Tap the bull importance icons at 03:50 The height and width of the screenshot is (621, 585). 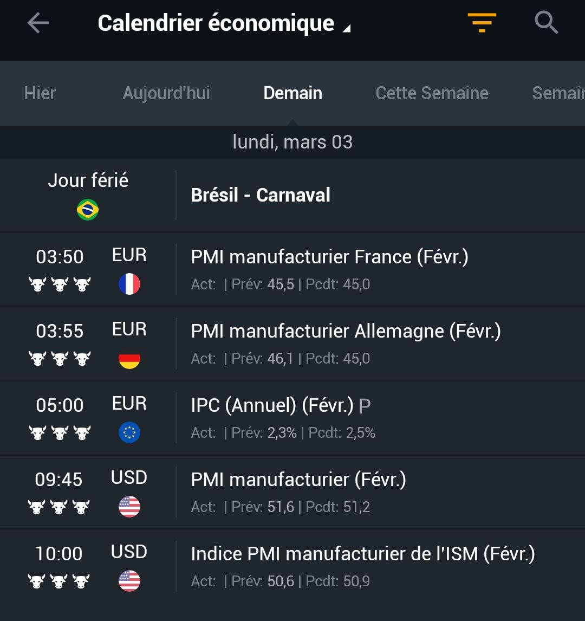(60, 284)
